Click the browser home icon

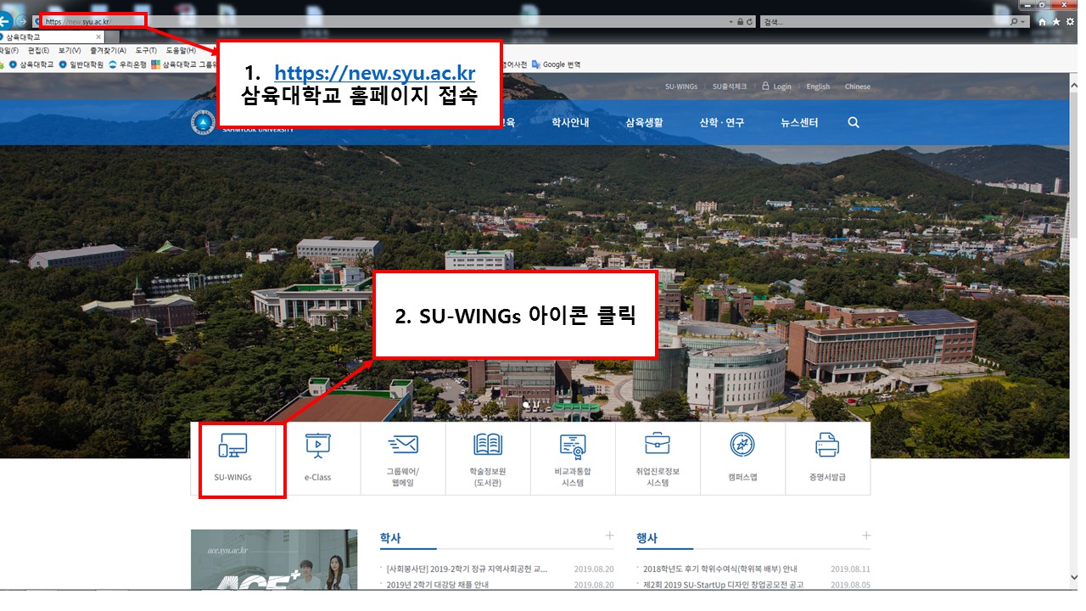coord(1042,21)
